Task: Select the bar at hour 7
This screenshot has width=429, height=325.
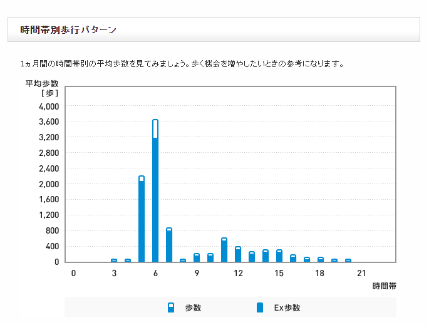Action: tap(169, 245)
